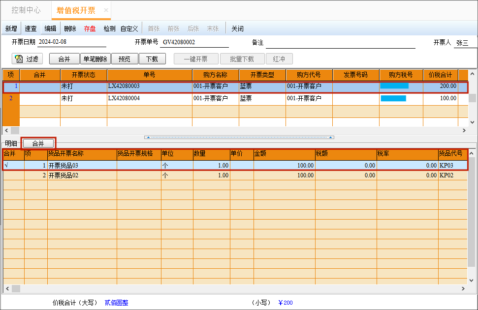Toggle 合并 cell of order LX42080003
Image resolution: width=478 pixels, height=310 pixels.
point(40,86)
